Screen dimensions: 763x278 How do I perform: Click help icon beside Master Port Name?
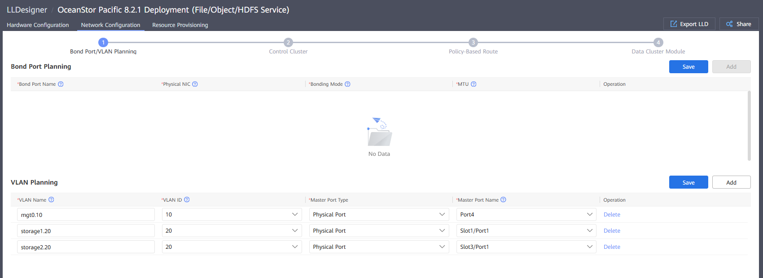pos(503,200)
